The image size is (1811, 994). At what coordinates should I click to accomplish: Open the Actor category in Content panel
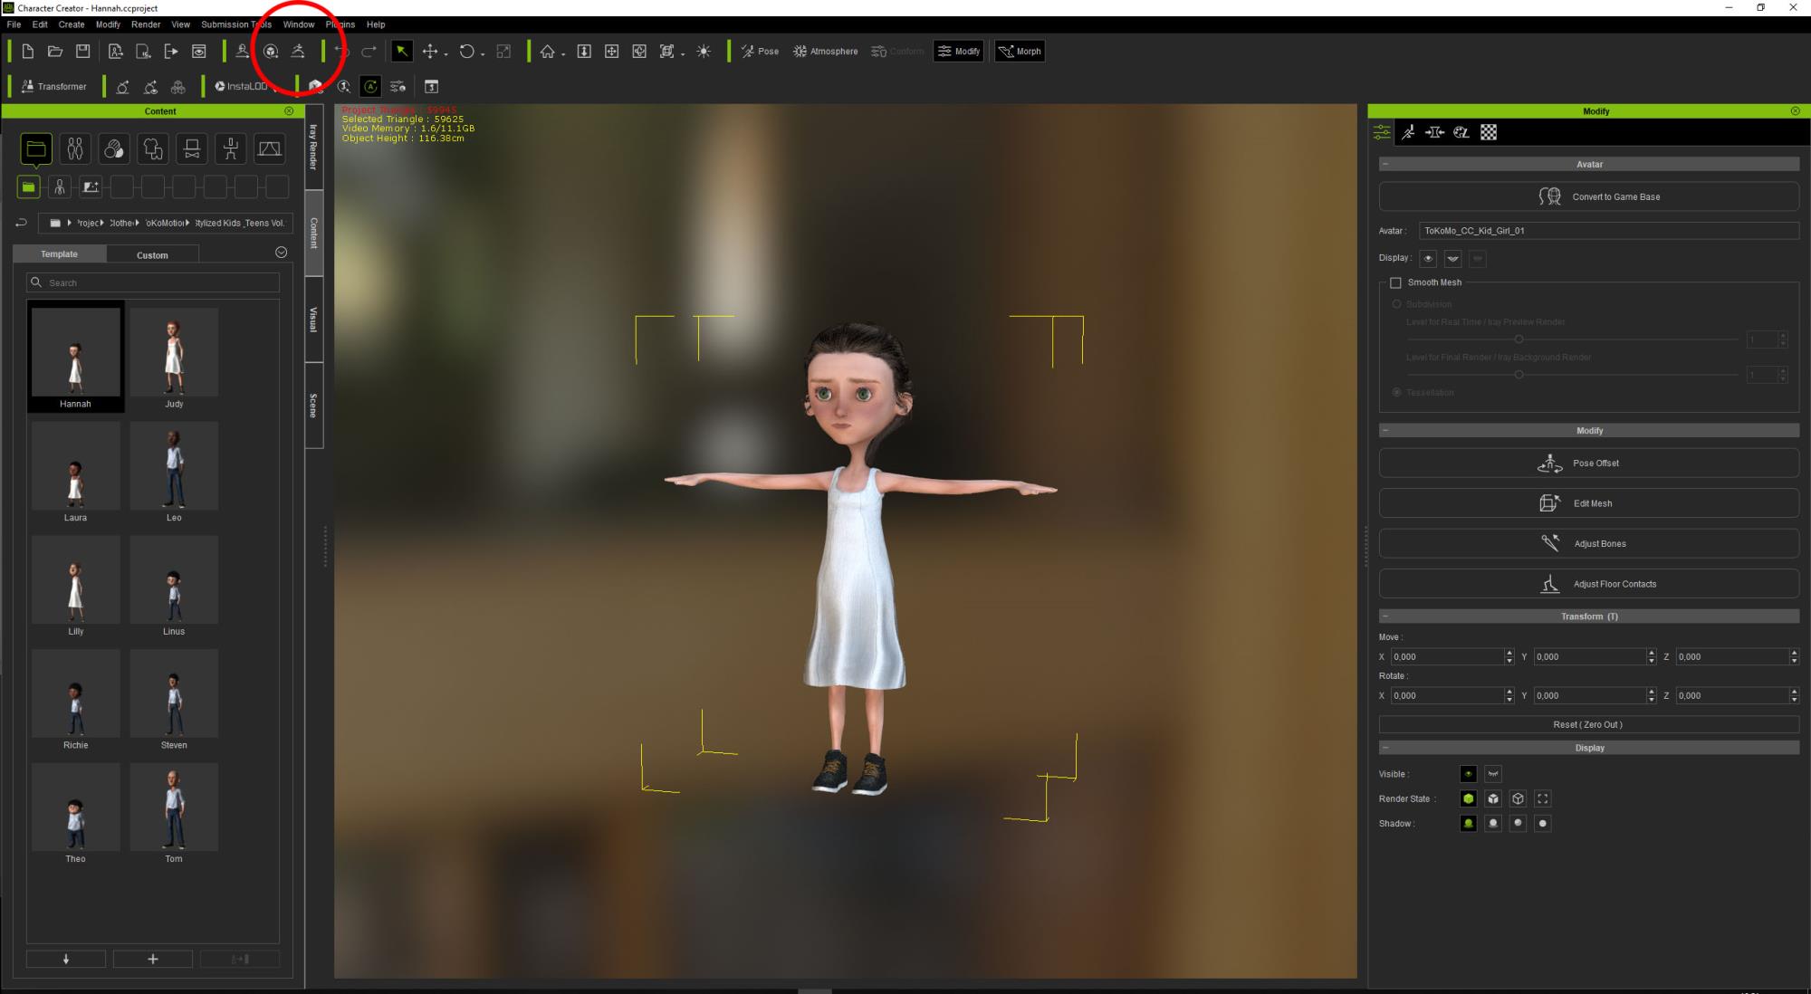tap(75, 148)
